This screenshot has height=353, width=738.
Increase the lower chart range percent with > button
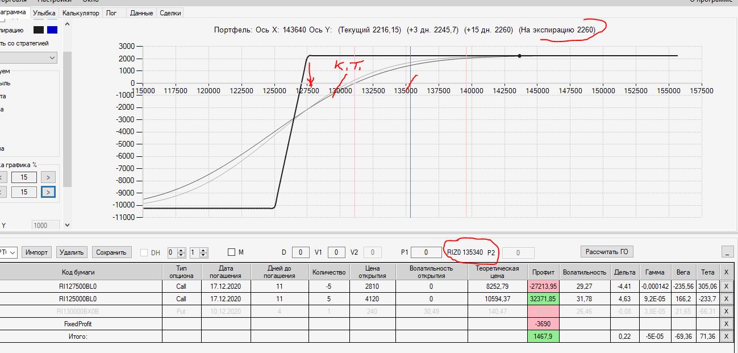tap(49, 192)
